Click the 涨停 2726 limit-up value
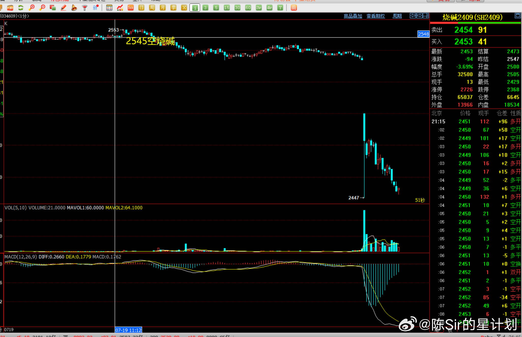 [467, 90]
